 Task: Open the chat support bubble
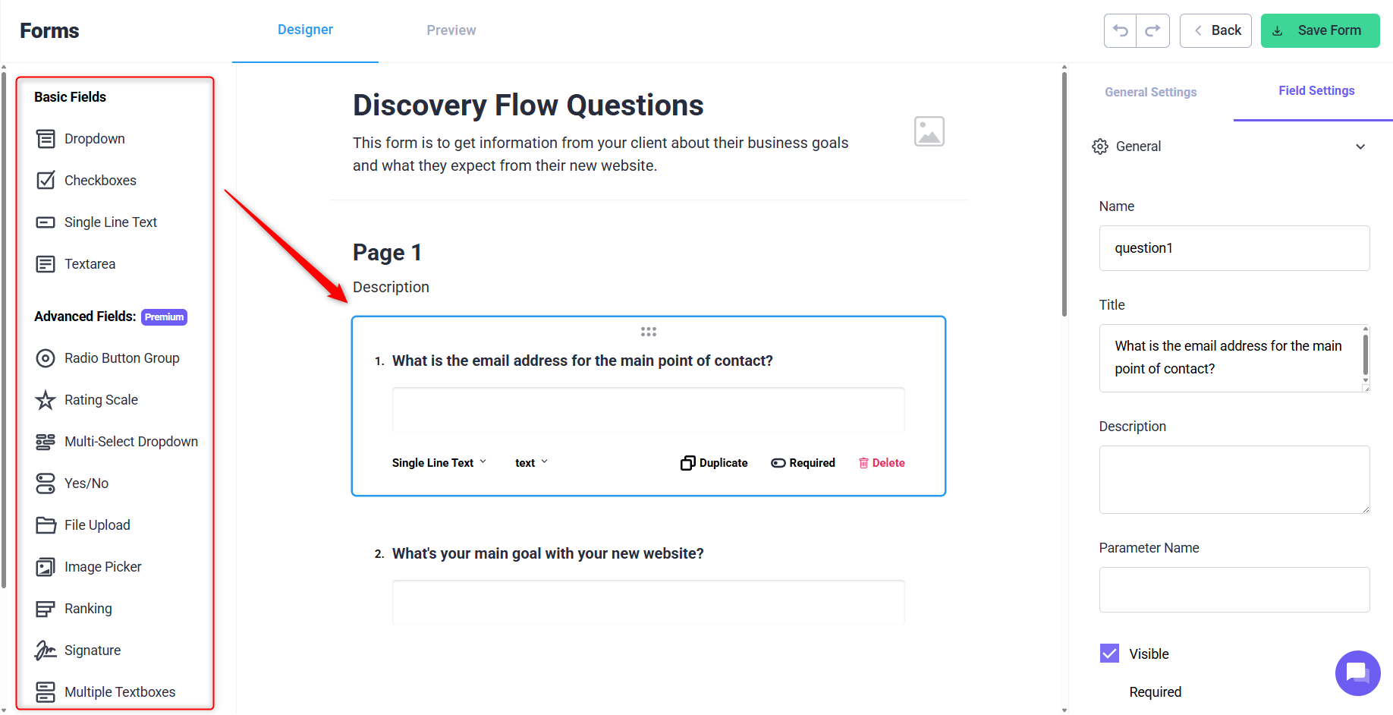1357,672
